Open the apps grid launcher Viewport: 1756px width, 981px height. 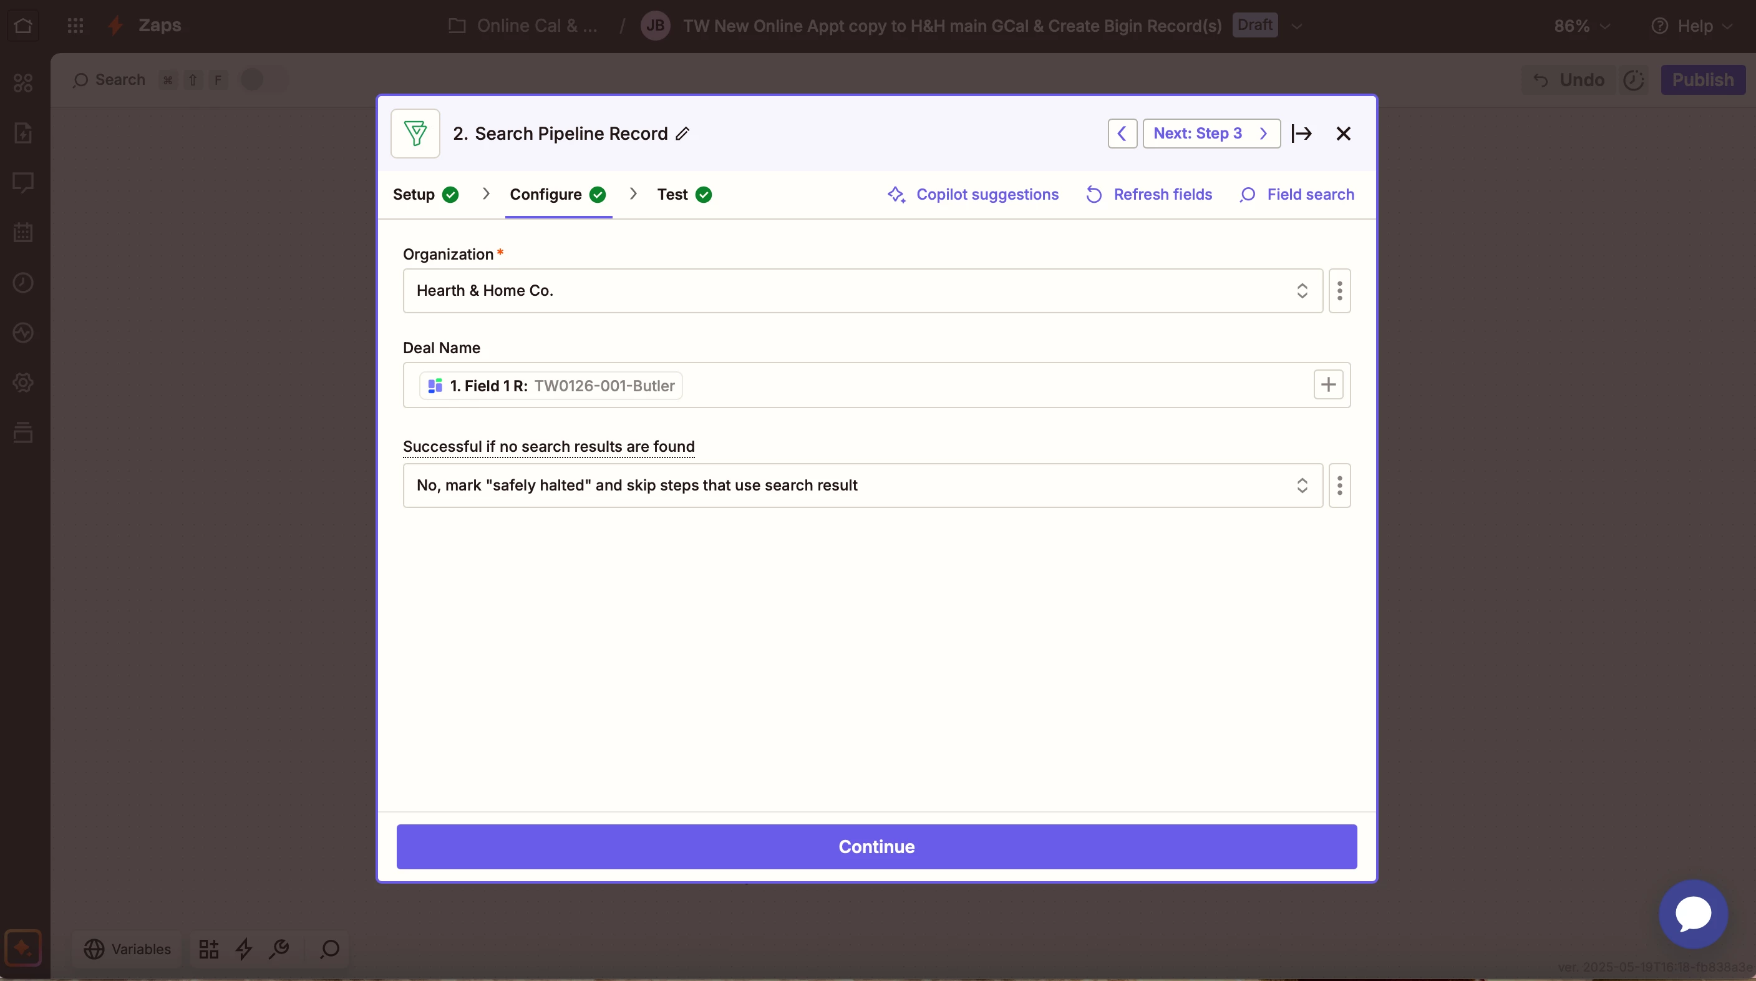pos(75,26)
